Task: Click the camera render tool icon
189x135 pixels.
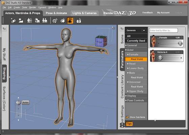Action: point(79,20)
